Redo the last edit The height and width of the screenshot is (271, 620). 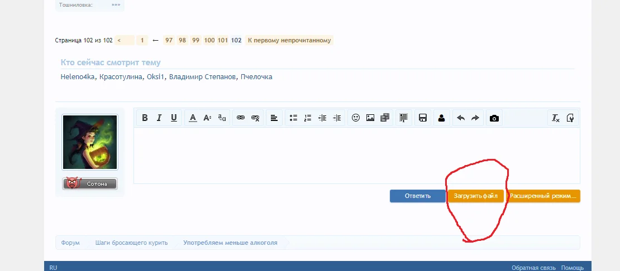475,118
